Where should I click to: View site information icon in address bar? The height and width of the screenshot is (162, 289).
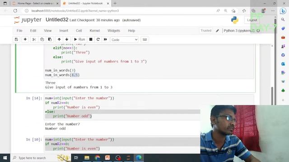(27, 11)
